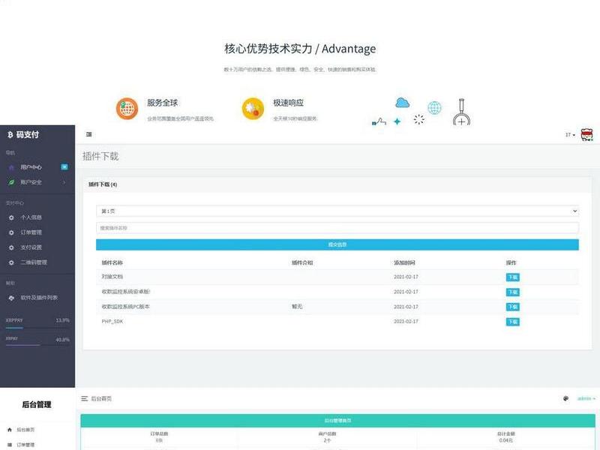600x450 pixels.
Task: Click the 极速响应 heading
Action: (x=288, y=103)
